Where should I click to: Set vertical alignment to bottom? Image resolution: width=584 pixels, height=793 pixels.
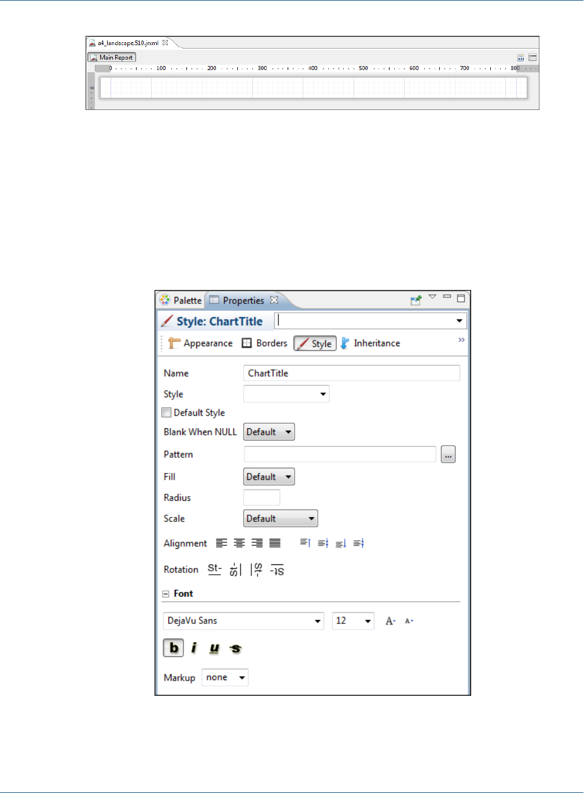pos(341,543)
